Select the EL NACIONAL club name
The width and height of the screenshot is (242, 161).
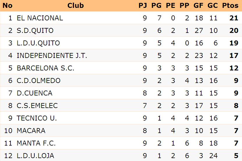[40, 18]
